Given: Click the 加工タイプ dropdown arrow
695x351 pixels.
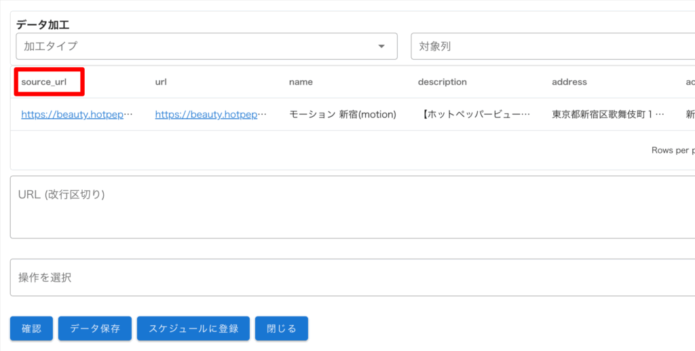Looking at the screenshot, I should tap(381, 47).
